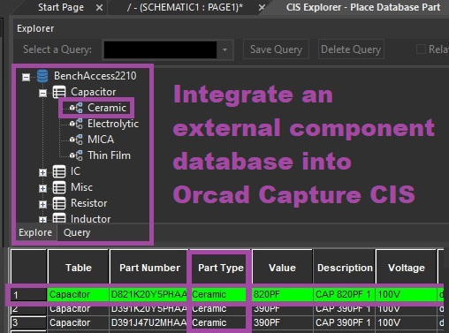Click the MICA part type icon

click(x=76, y=140)
